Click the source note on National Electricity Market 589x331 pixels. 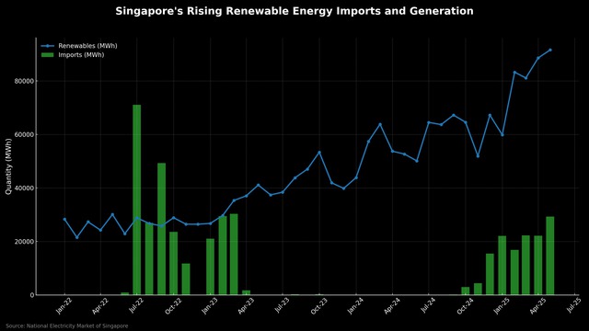coord(67,326)
